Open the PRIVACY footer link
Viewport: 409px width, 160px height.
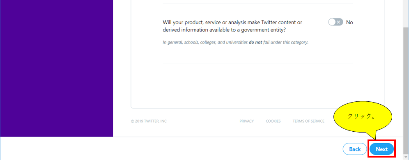pyautogui.click(x=246, y=121)
